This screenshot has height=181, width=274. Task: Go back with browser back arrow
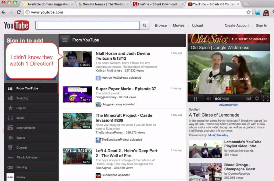pyautogui.click(x=3, y=12)
